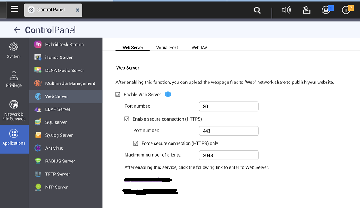Click the LDAP Server icon
This screenshot has width=360, height=208.
click(38, 109)
